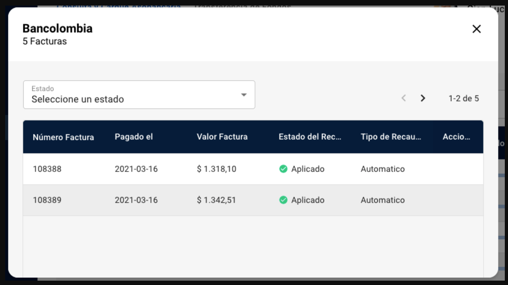Close the Bancolombia dialog with X
Viewport: 508px width, 285px height.
(x=476, y=29)
